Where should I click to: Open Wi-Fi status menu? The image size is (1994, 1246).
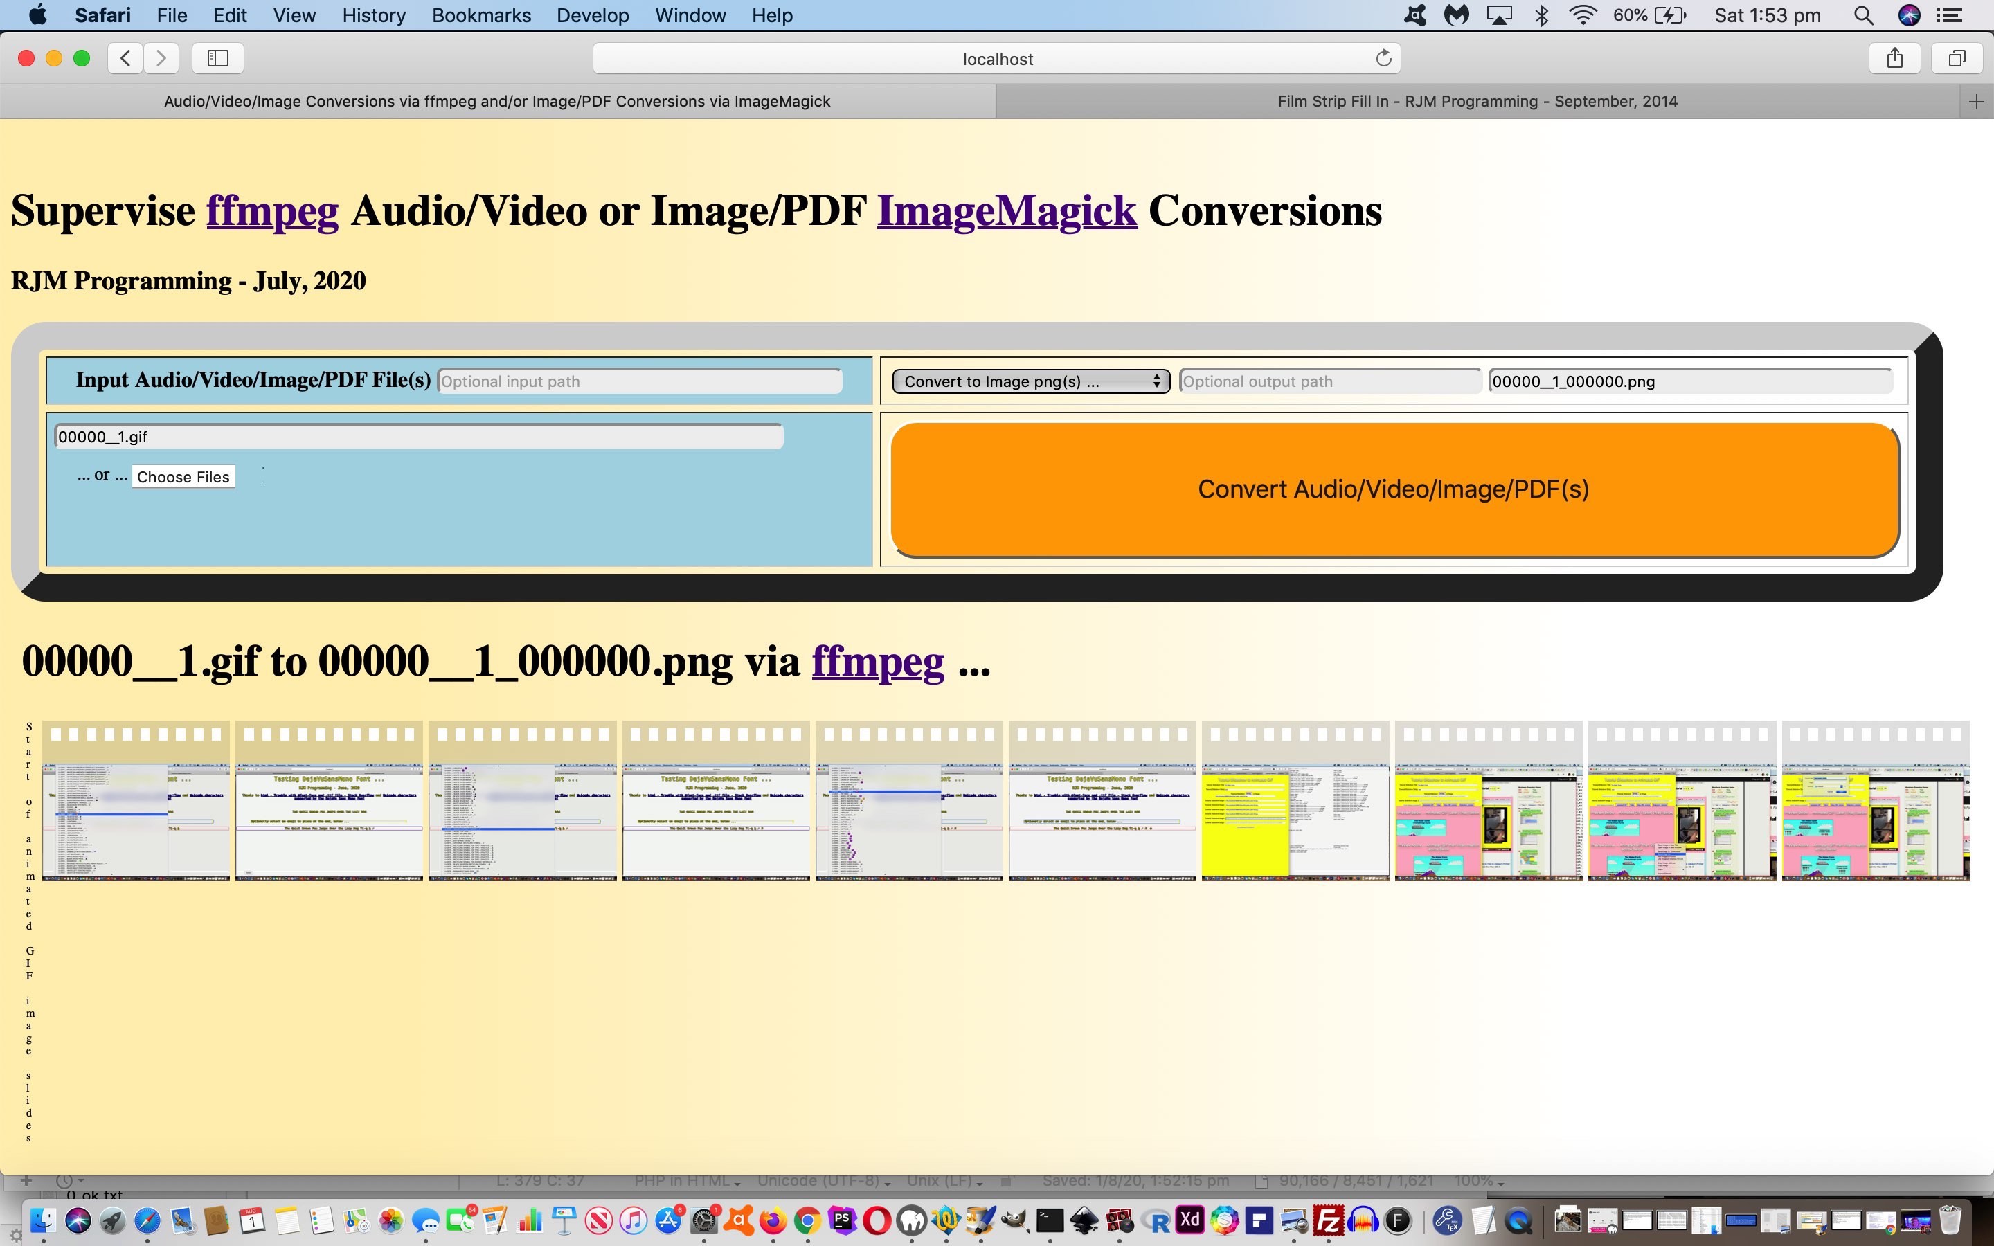pos(1583,16)
